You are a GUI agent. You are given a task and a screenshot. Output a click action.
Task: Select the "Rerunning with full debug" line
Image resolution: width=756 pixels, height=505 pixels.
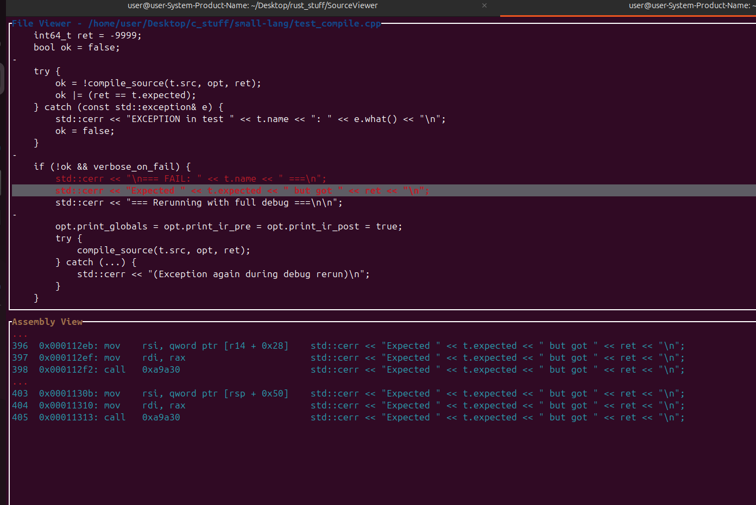tap(199, 203)
